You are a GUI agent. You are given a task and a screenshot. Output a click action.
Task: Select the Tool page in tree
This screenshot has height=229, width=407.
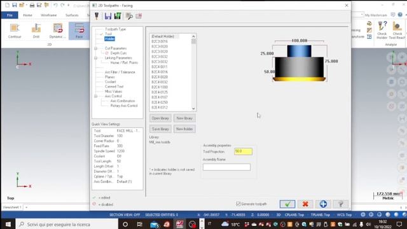108,34
